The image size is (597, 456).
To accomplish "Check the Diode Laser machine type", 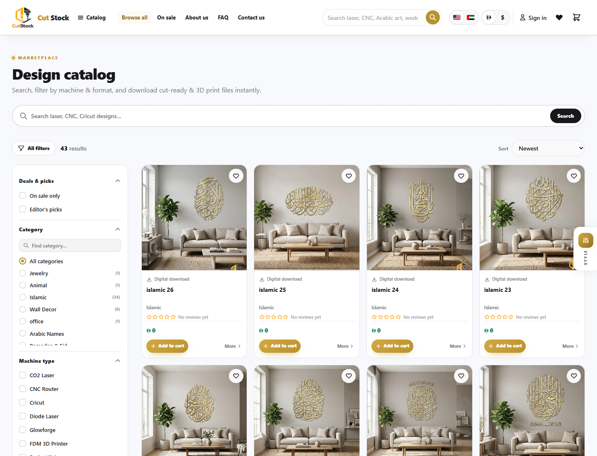I will click(23, 416).
